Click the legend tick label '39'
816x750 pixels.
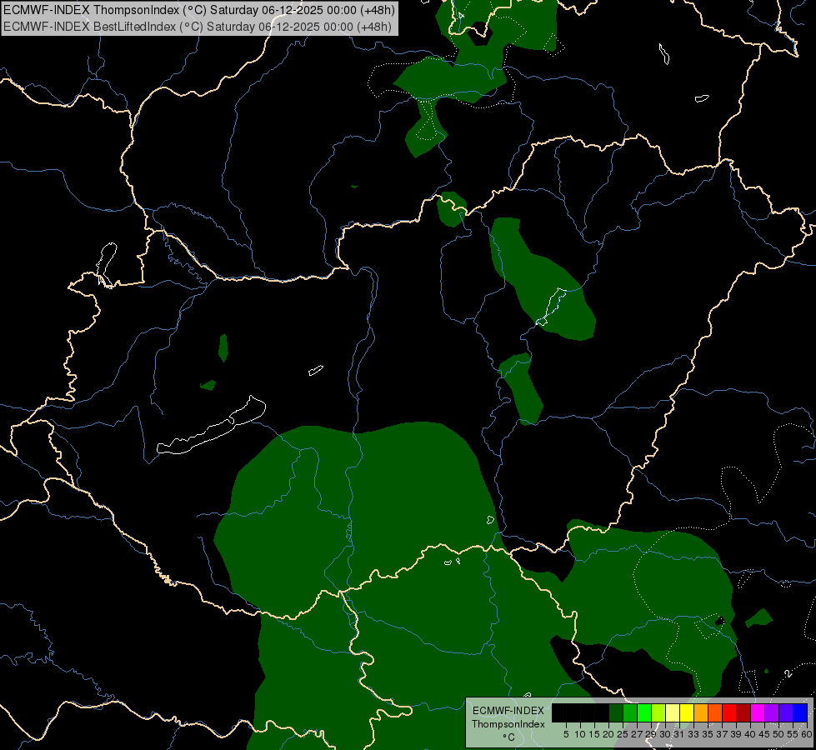pyautogui.click(x=736, y=734)
